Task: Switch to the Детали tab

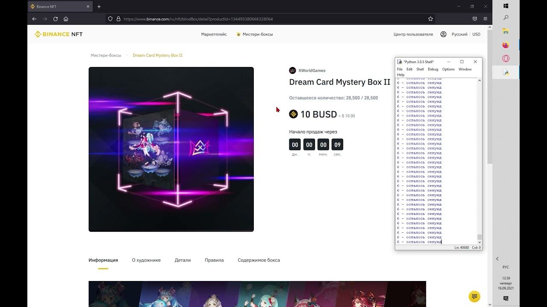Action: coord(182,260)
